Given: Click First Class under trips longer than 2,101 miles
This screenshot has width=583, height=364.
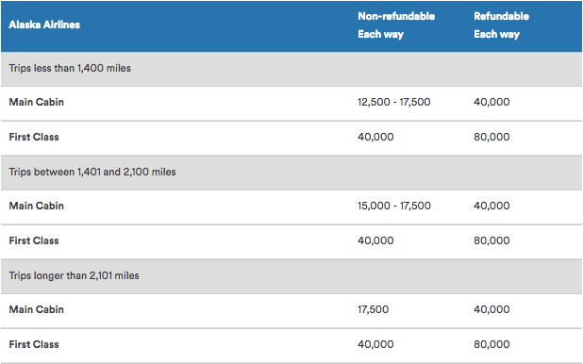Looking at the screenshot, I should point(34,344).
